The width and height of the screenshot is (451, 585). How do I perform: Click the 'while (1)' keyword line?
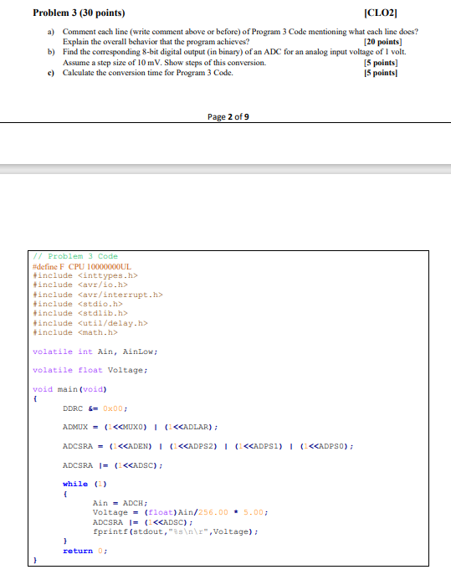click(x=85, y=484)
